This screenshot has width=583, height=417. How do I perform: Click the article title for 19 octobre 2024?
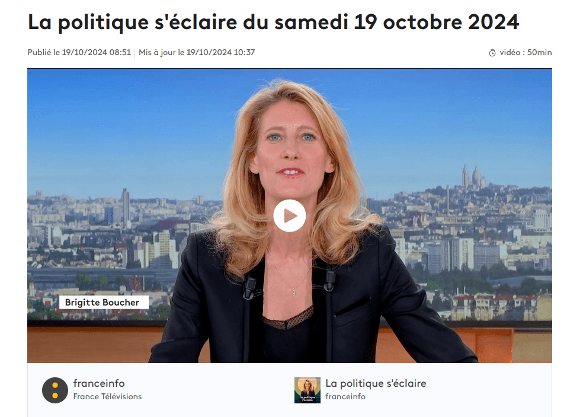pos(273,22)
